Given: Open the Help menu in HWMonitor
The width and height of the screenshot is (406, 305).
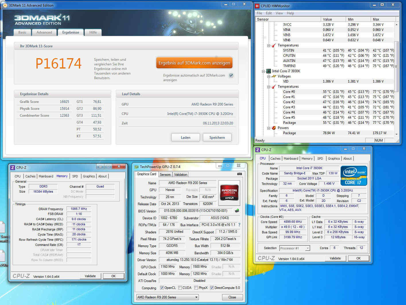Looking at the screenshot, I should coord(290,13).
